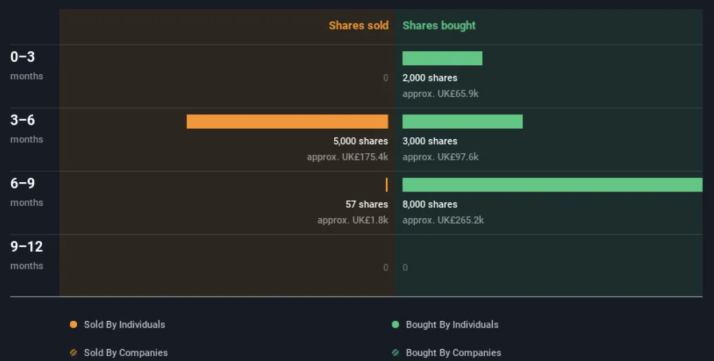Toggle the Sold By Companies legend label
Image resolution: width=714 pixels, height=361 pixels.
click(x=126, y=353)
